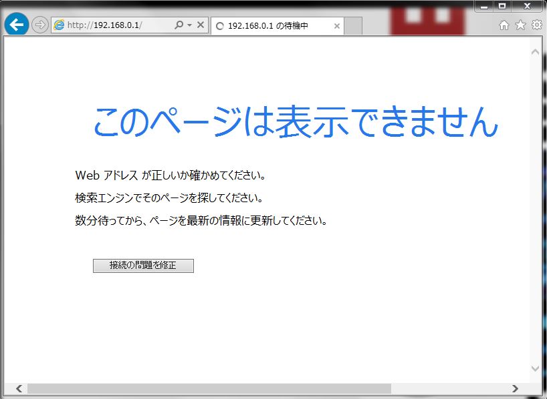
Task: Click the horizontal scrollbar left arrow
Action: point(19,388)
